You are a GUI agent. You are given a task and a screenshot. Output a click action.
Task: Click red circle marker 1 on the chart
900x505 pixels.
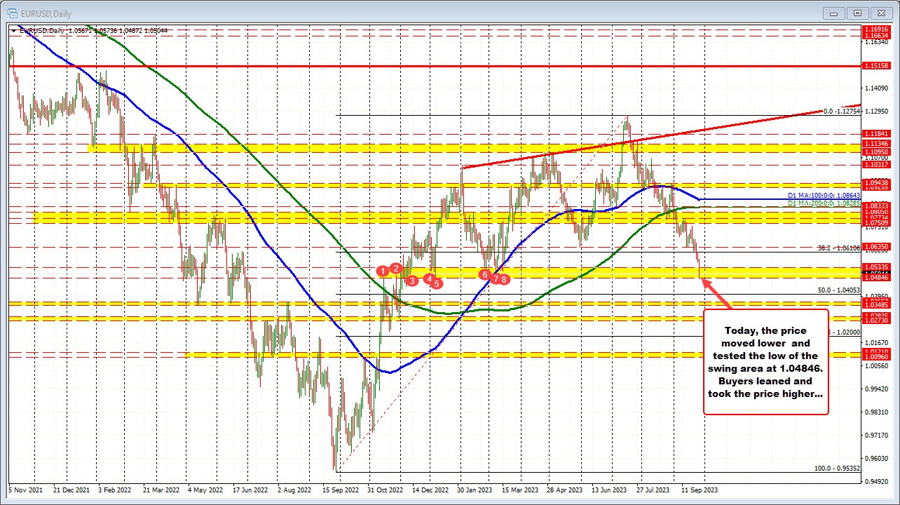pos(383,270)
